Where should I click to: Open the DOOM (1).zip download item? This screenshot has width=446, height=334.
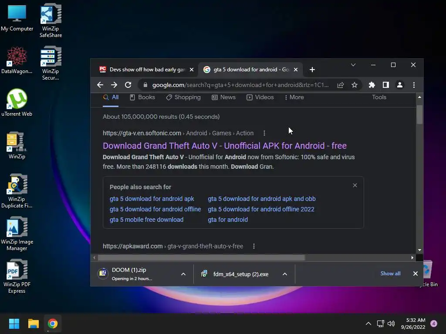point(136,274)
